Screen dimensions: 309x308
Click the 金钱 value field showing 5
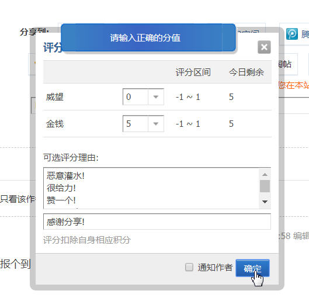click(136, 124)
